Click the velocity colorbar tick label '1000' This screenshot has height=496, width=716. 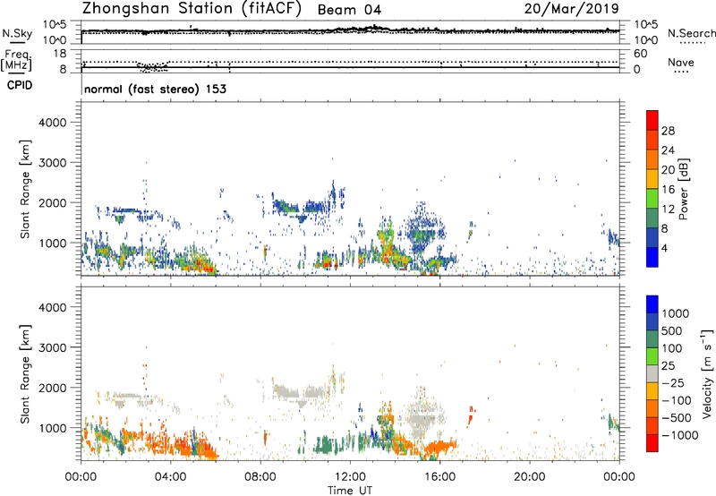676,313
